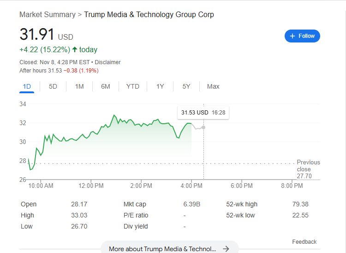Select the 1D chart range tab
This screenshot has height=253, width=346.
click(27, 86)
